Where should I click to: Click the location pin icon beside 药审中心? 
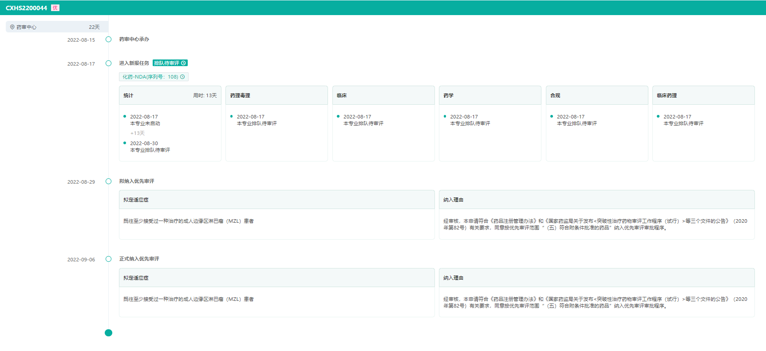point(12,27)
